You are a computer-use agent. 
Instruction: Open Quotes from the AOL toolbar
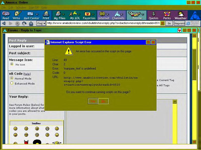(153, 15)
